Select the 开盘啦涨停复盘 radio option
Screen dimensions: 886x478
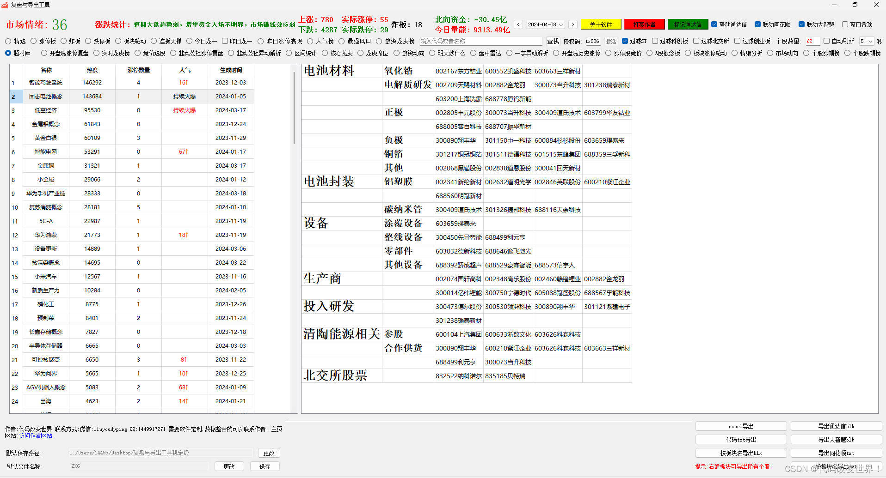click(x=44, y=53)
